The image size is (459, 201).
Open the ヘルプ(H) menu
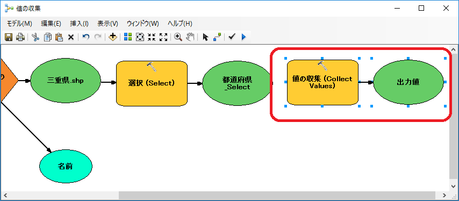click(x=180, y=24)
